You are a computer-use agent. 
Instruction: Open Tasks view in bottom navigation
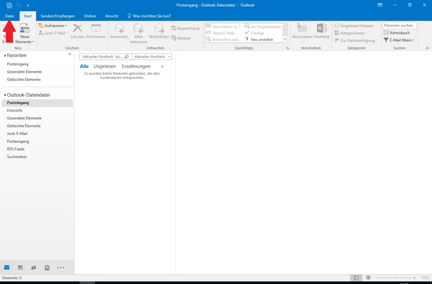(47, 268)
